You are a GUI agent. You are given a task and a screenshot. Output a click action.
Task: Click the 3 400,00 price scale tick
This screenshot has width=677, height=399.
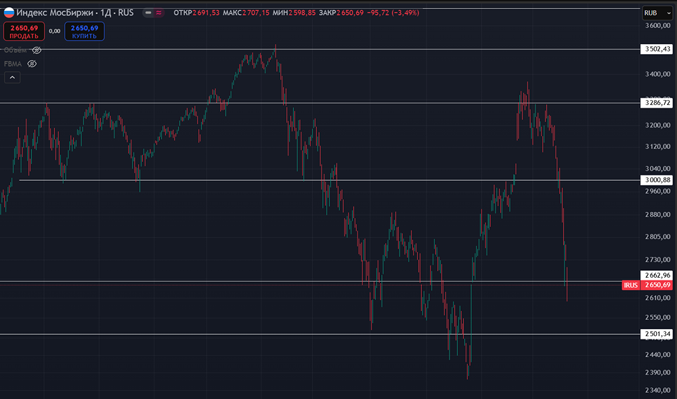(657, 75)
